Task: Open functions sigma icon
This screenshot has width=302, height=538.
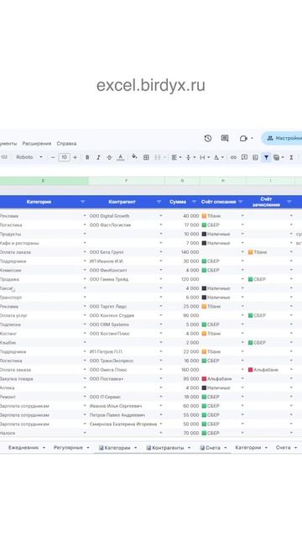Action: 291,157
